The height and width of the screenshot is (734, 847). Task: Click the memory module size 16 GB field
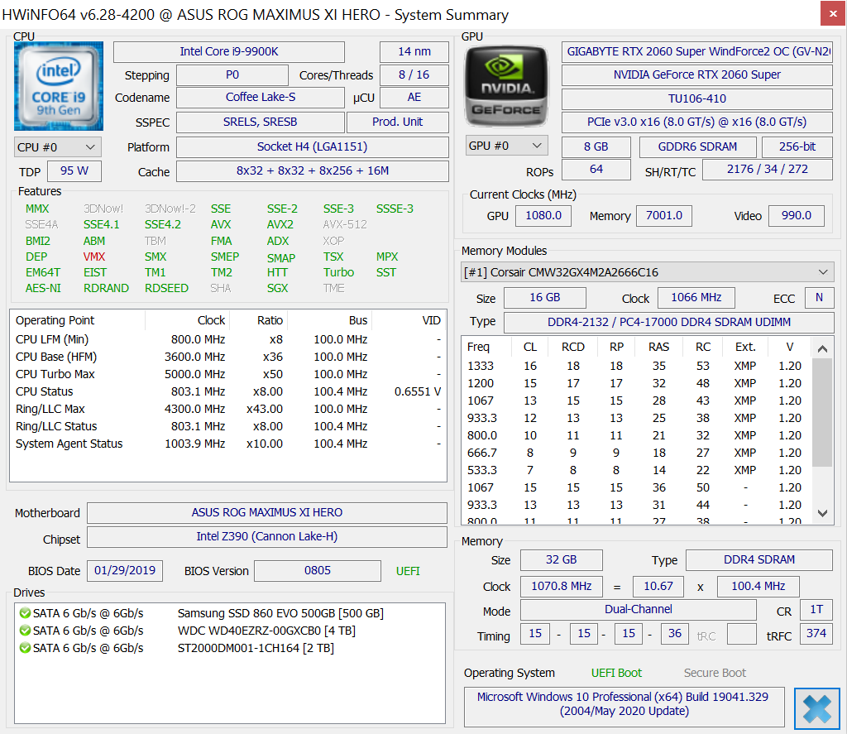pos(544,298)
